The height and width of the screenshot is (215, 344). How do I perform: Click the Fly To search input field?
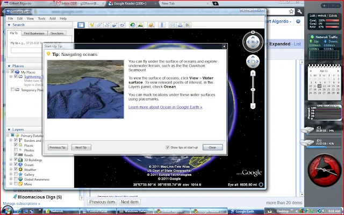(x=27, y=50)
